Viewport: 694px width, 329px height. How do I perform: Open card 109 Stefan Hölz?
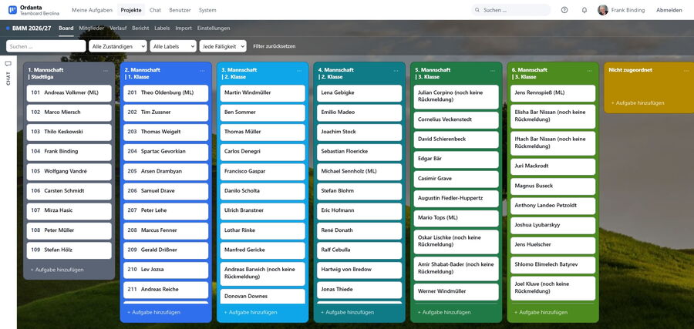coord(69,250)
